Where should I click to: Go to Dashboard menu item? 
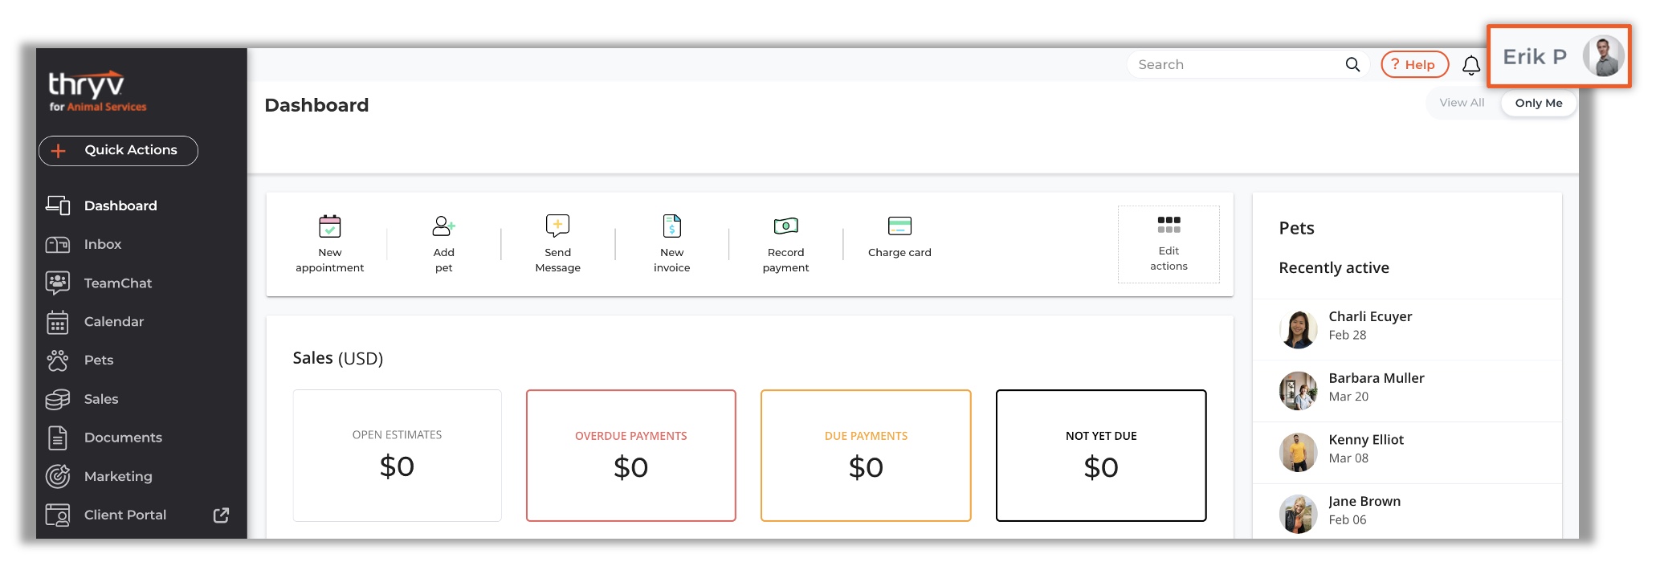[120, 206]
